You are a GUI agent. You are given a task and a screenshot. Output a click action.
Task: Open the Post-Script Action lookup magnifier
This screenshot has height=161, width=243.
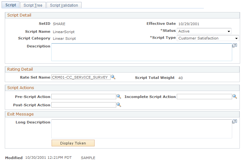(x=119, y=105)
